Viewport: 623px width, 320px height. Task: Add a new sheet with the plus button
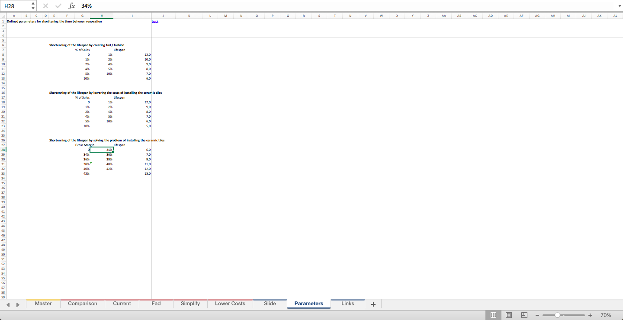point(373,304)
